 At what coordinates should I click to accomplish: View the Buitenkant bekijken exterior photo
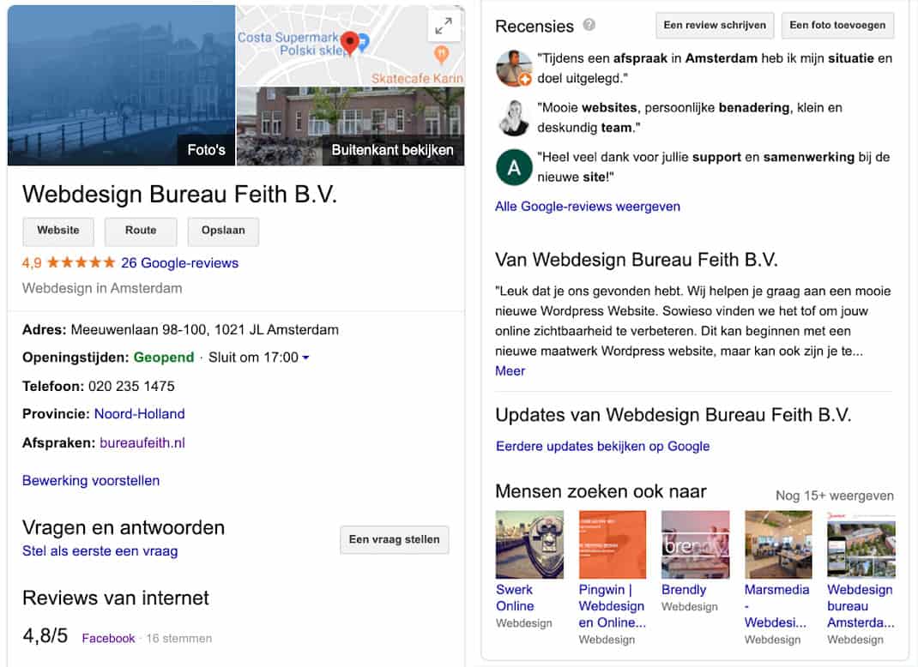(x=392, y=148)
